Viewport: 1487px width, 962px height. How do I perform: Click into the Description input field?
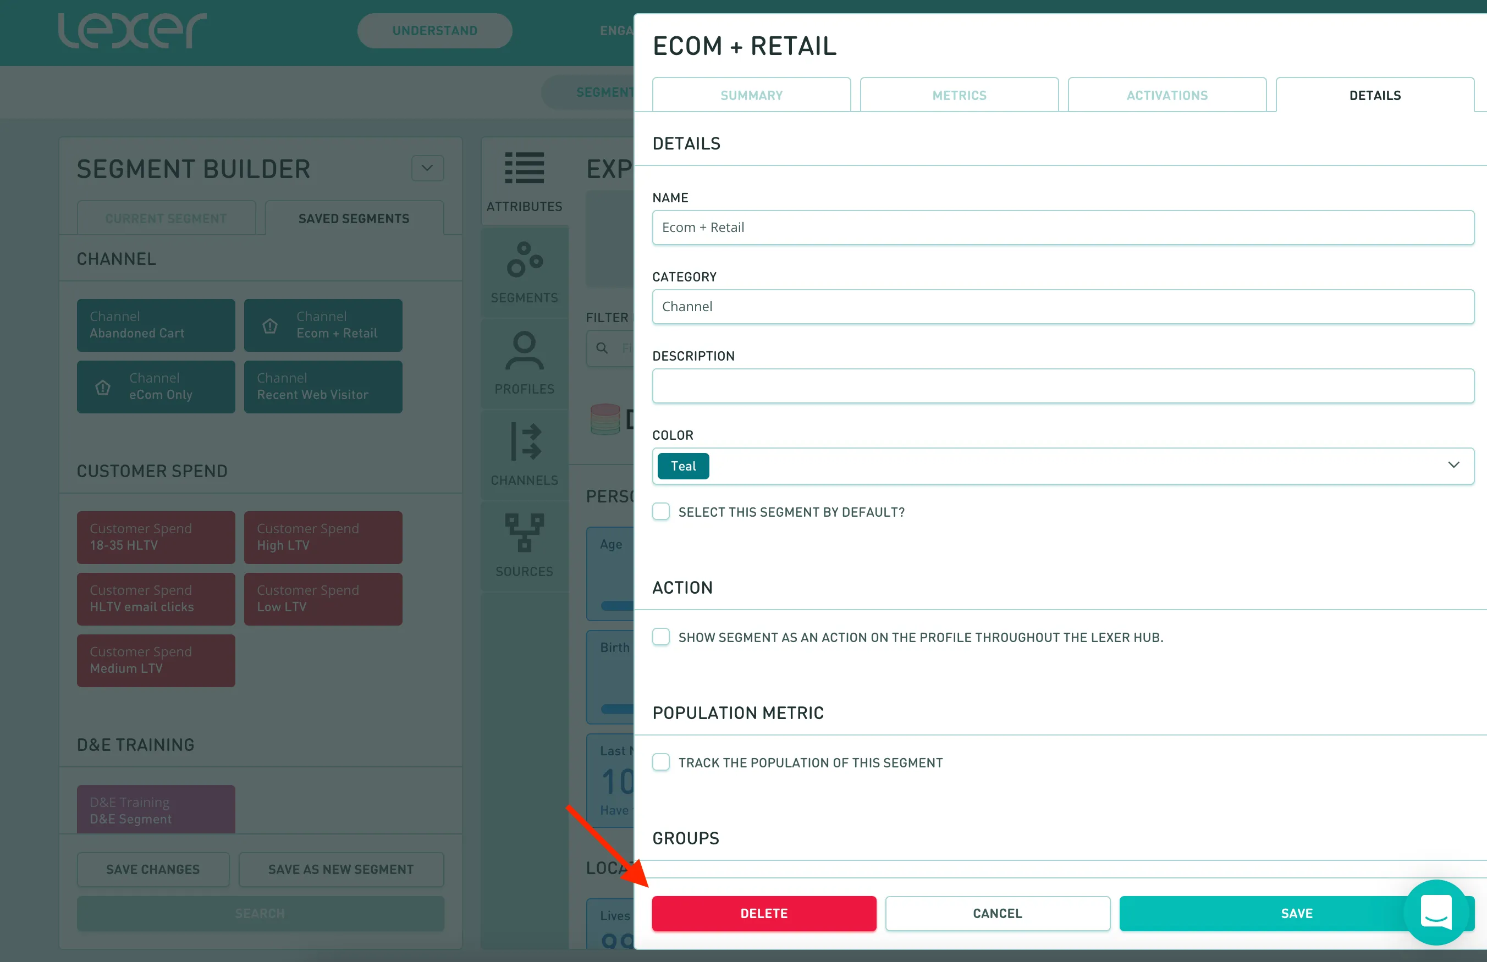(1062, 386)
